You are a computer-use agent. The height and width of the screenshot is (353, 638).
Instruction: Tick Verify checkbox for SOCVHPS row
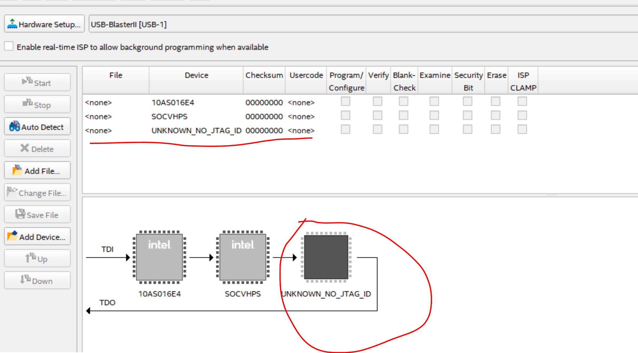[377, 116]
